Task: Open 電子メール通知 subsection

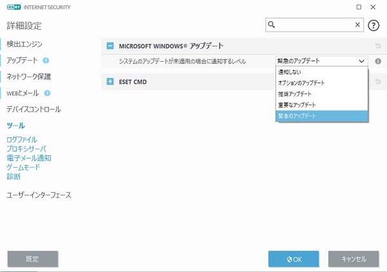Action: (29, 158)
